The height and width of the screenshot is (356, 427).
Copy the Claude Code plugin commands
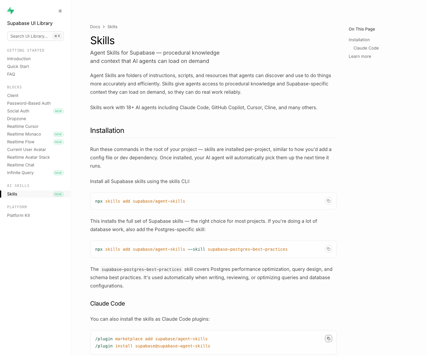329,338
